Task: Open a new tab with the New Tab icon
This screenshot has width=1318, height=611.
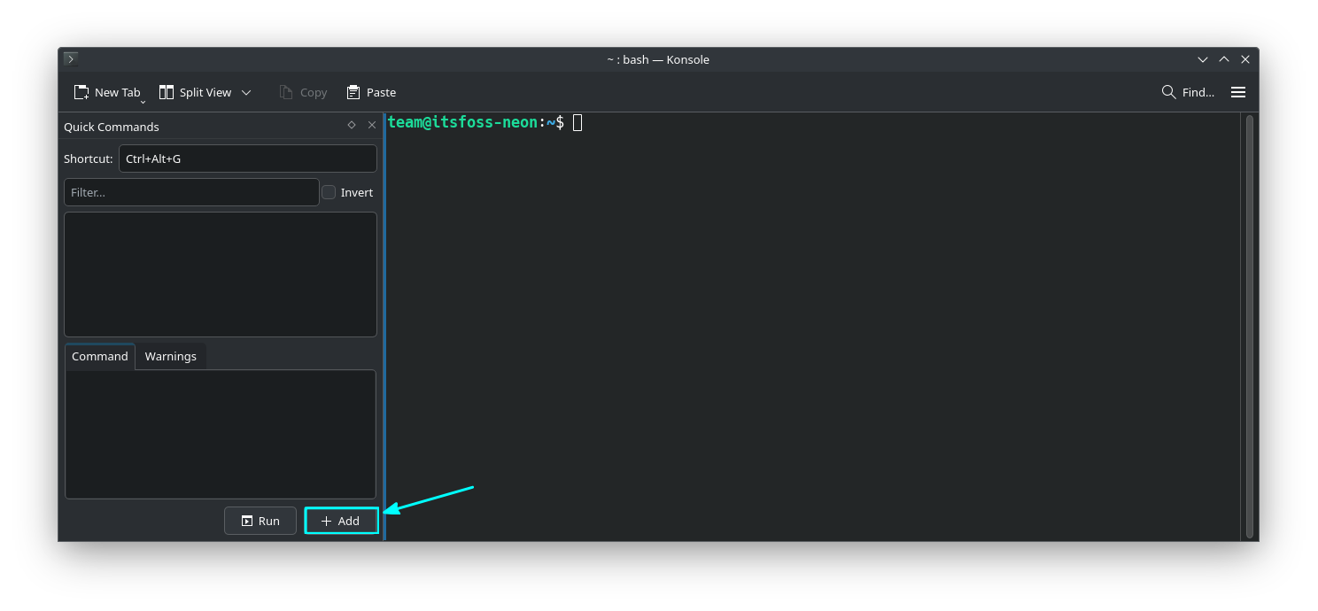Action: click(x=81, y=91)
